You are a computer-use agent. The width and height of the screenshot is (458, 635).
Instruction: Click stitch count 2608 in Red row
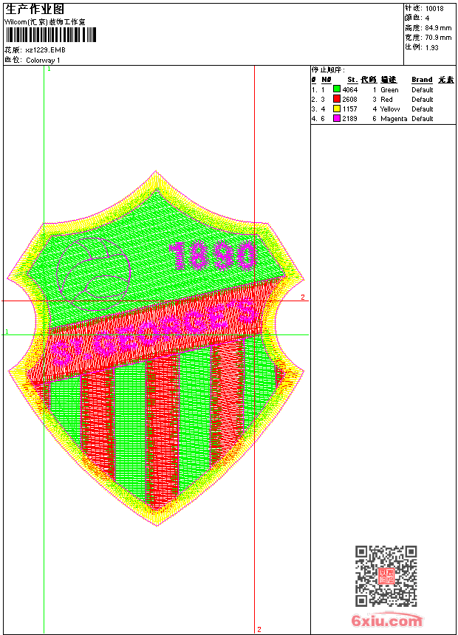click(x=350, y=99)
